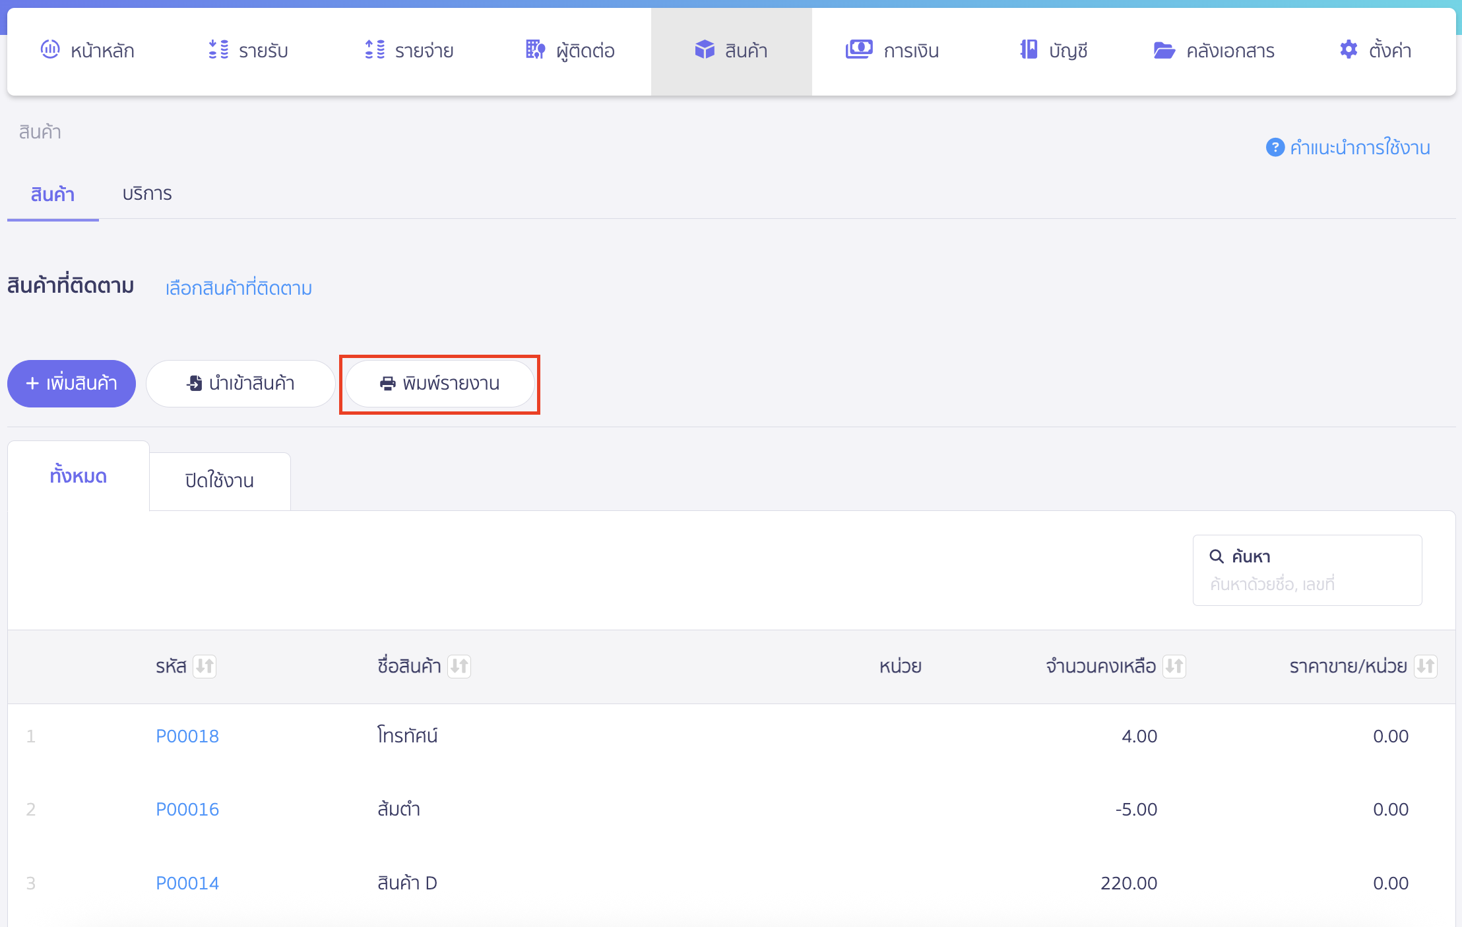Click the รายจ่าย expense icon
Image resolution: width=1462 pixels, height=927 pixels.
pos(375,49)
